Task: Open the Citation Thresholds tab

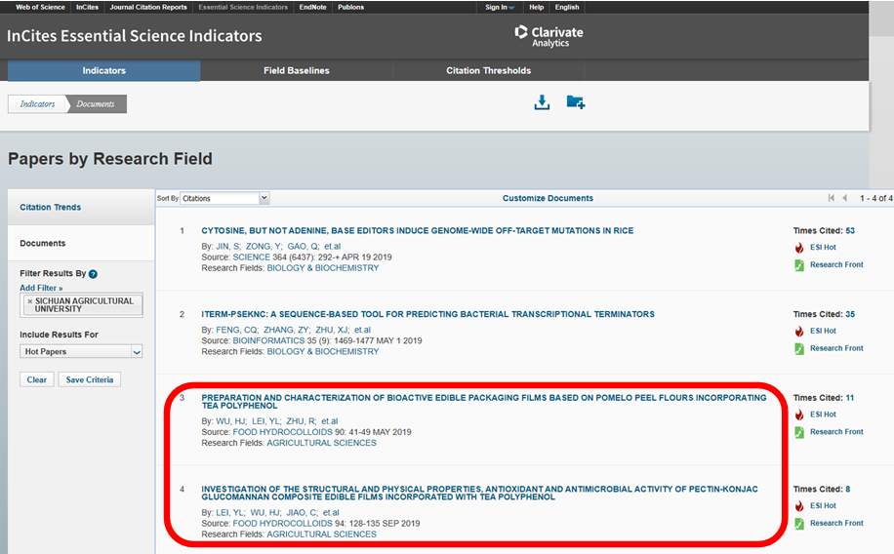Action: point(488,71)
